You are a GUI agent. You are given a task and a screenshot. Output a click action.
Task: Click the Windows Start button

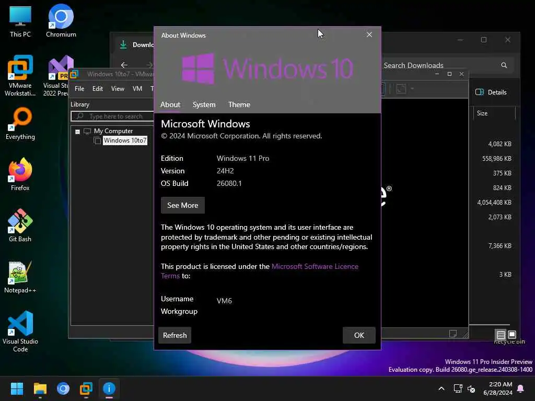pos(17,388)
